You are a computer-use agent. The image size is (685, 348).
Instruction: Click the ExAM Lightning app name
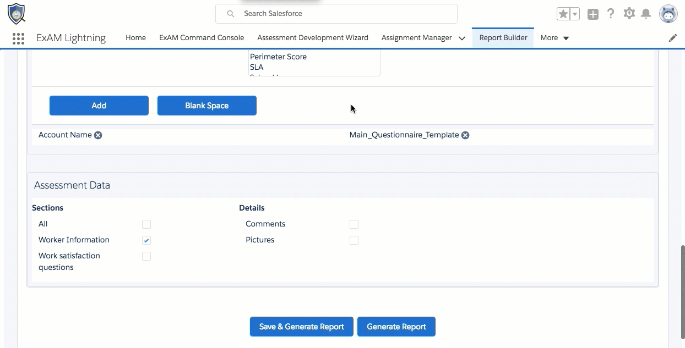tap(71, 38)
